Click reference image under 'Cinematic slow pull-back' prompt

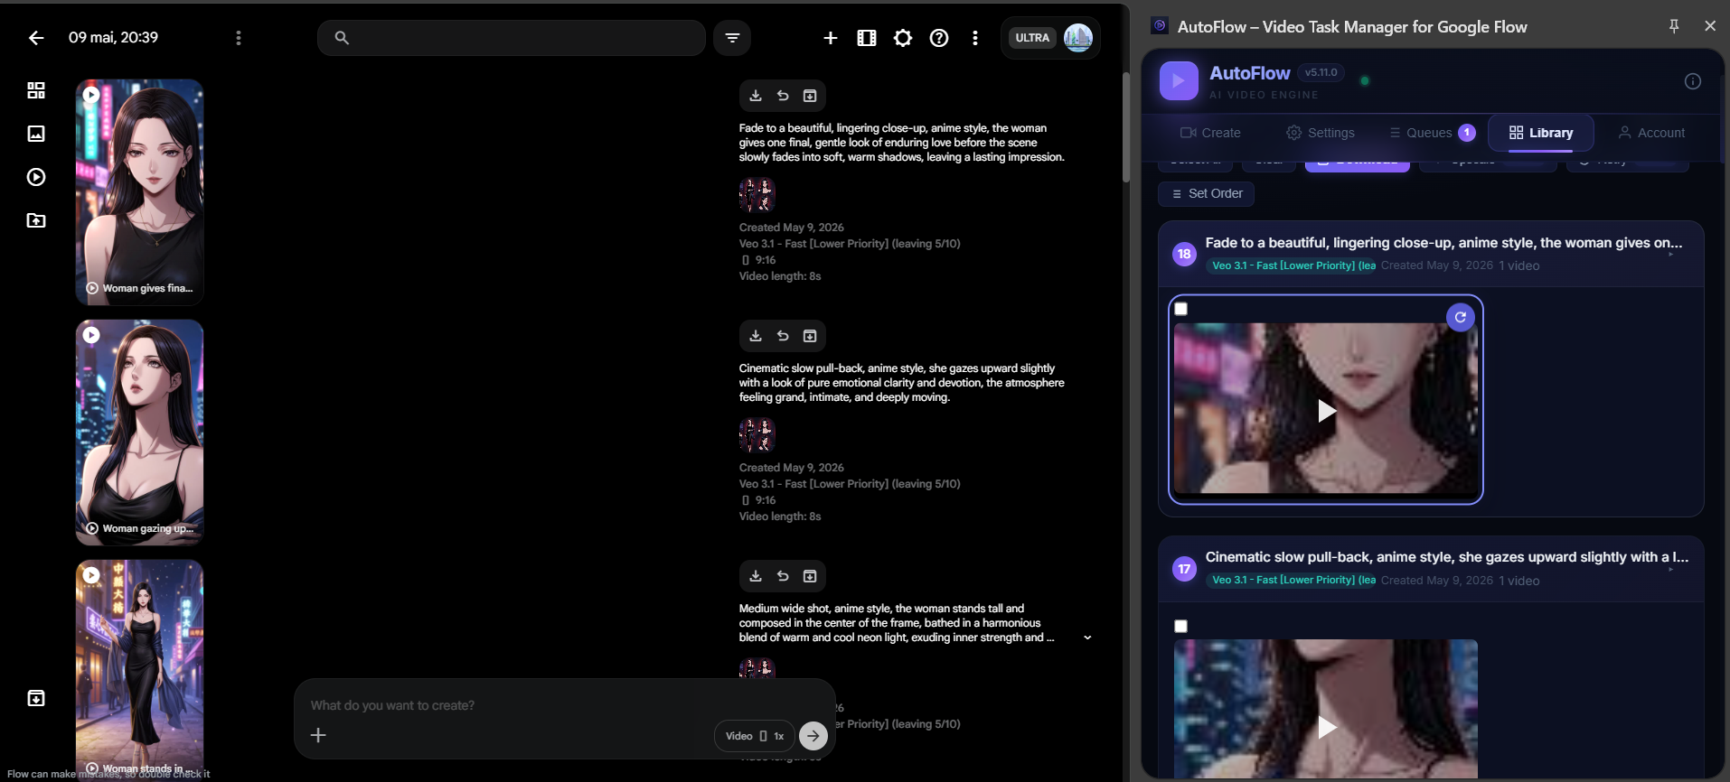pos(757,434)
